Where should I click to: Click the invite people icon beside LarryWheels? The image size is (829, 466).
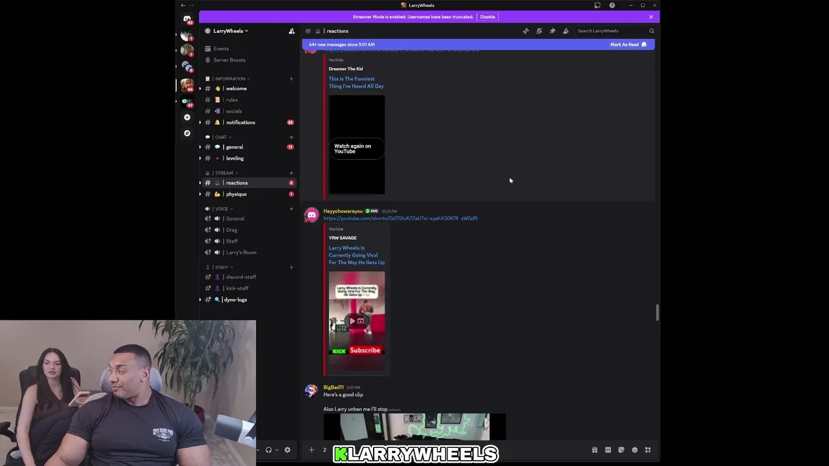291,31
